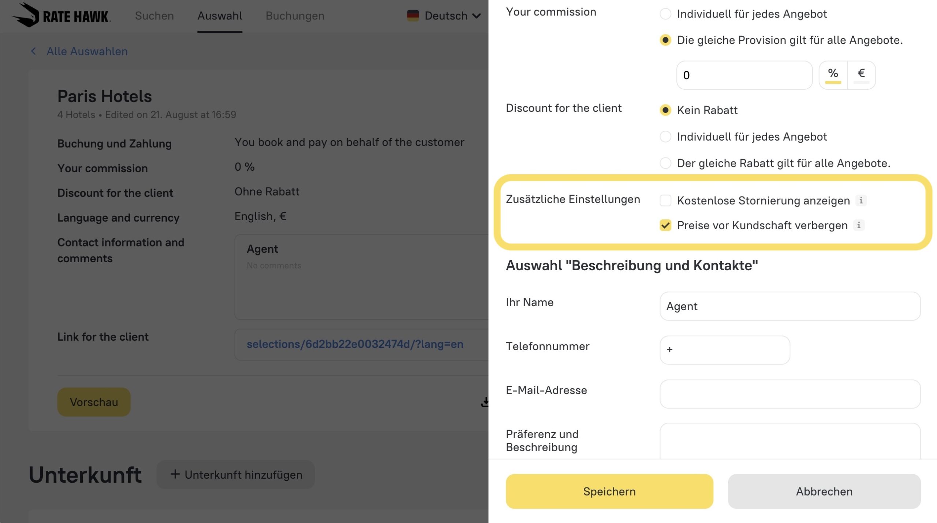Uncheck Preise vor Kundschaft verbergen

click(x=665, y=225)
